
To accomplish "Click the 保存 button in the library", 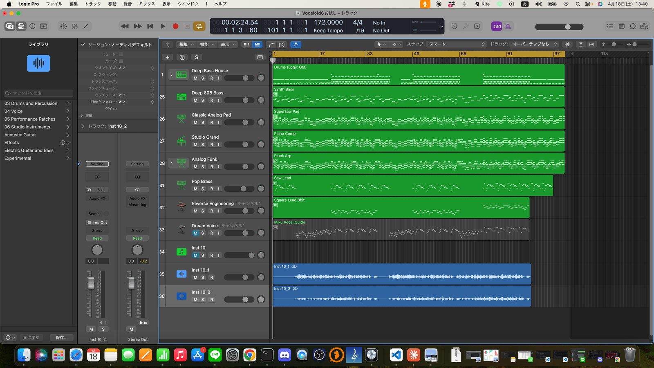I will pyautogui.click(x=61, y=337).
